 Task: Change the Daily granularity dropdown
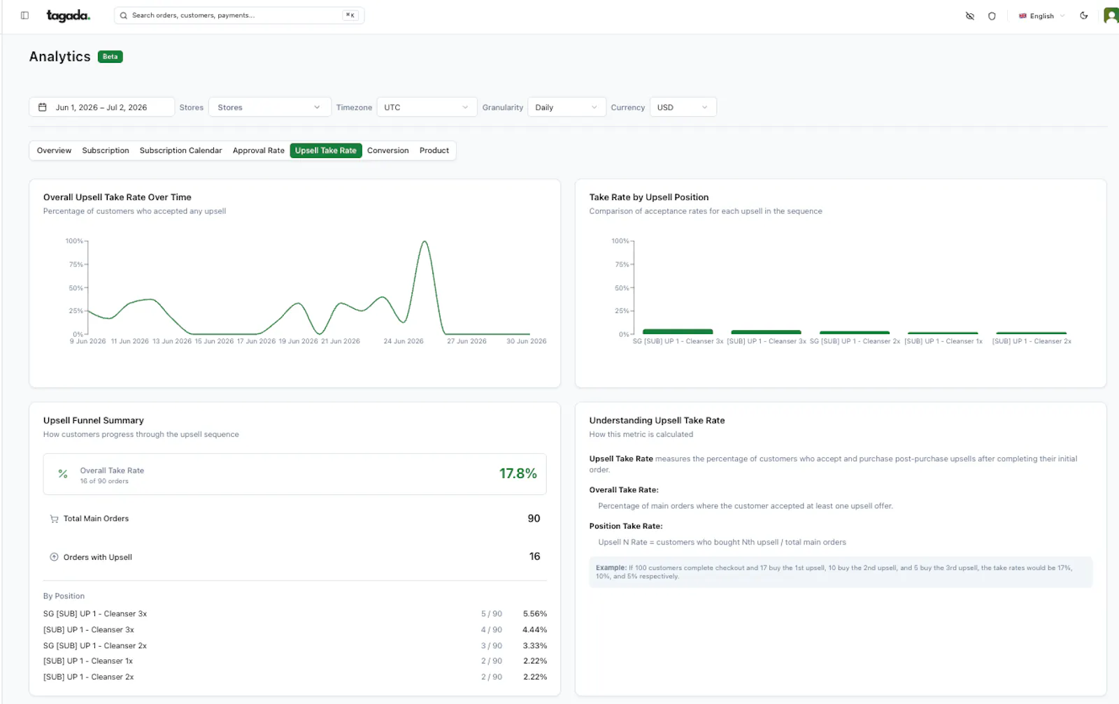pyautogui.click(x=566, y=107)
